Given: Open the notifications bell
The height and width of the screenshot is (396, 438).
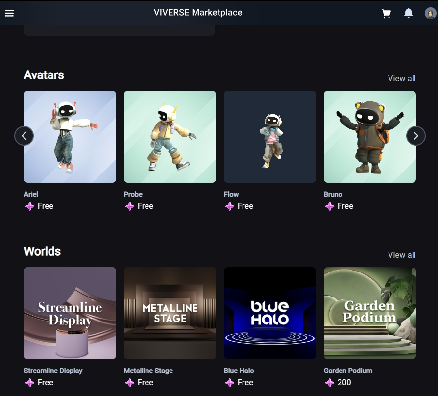Looking at the screenshot, I should (409, 13).
